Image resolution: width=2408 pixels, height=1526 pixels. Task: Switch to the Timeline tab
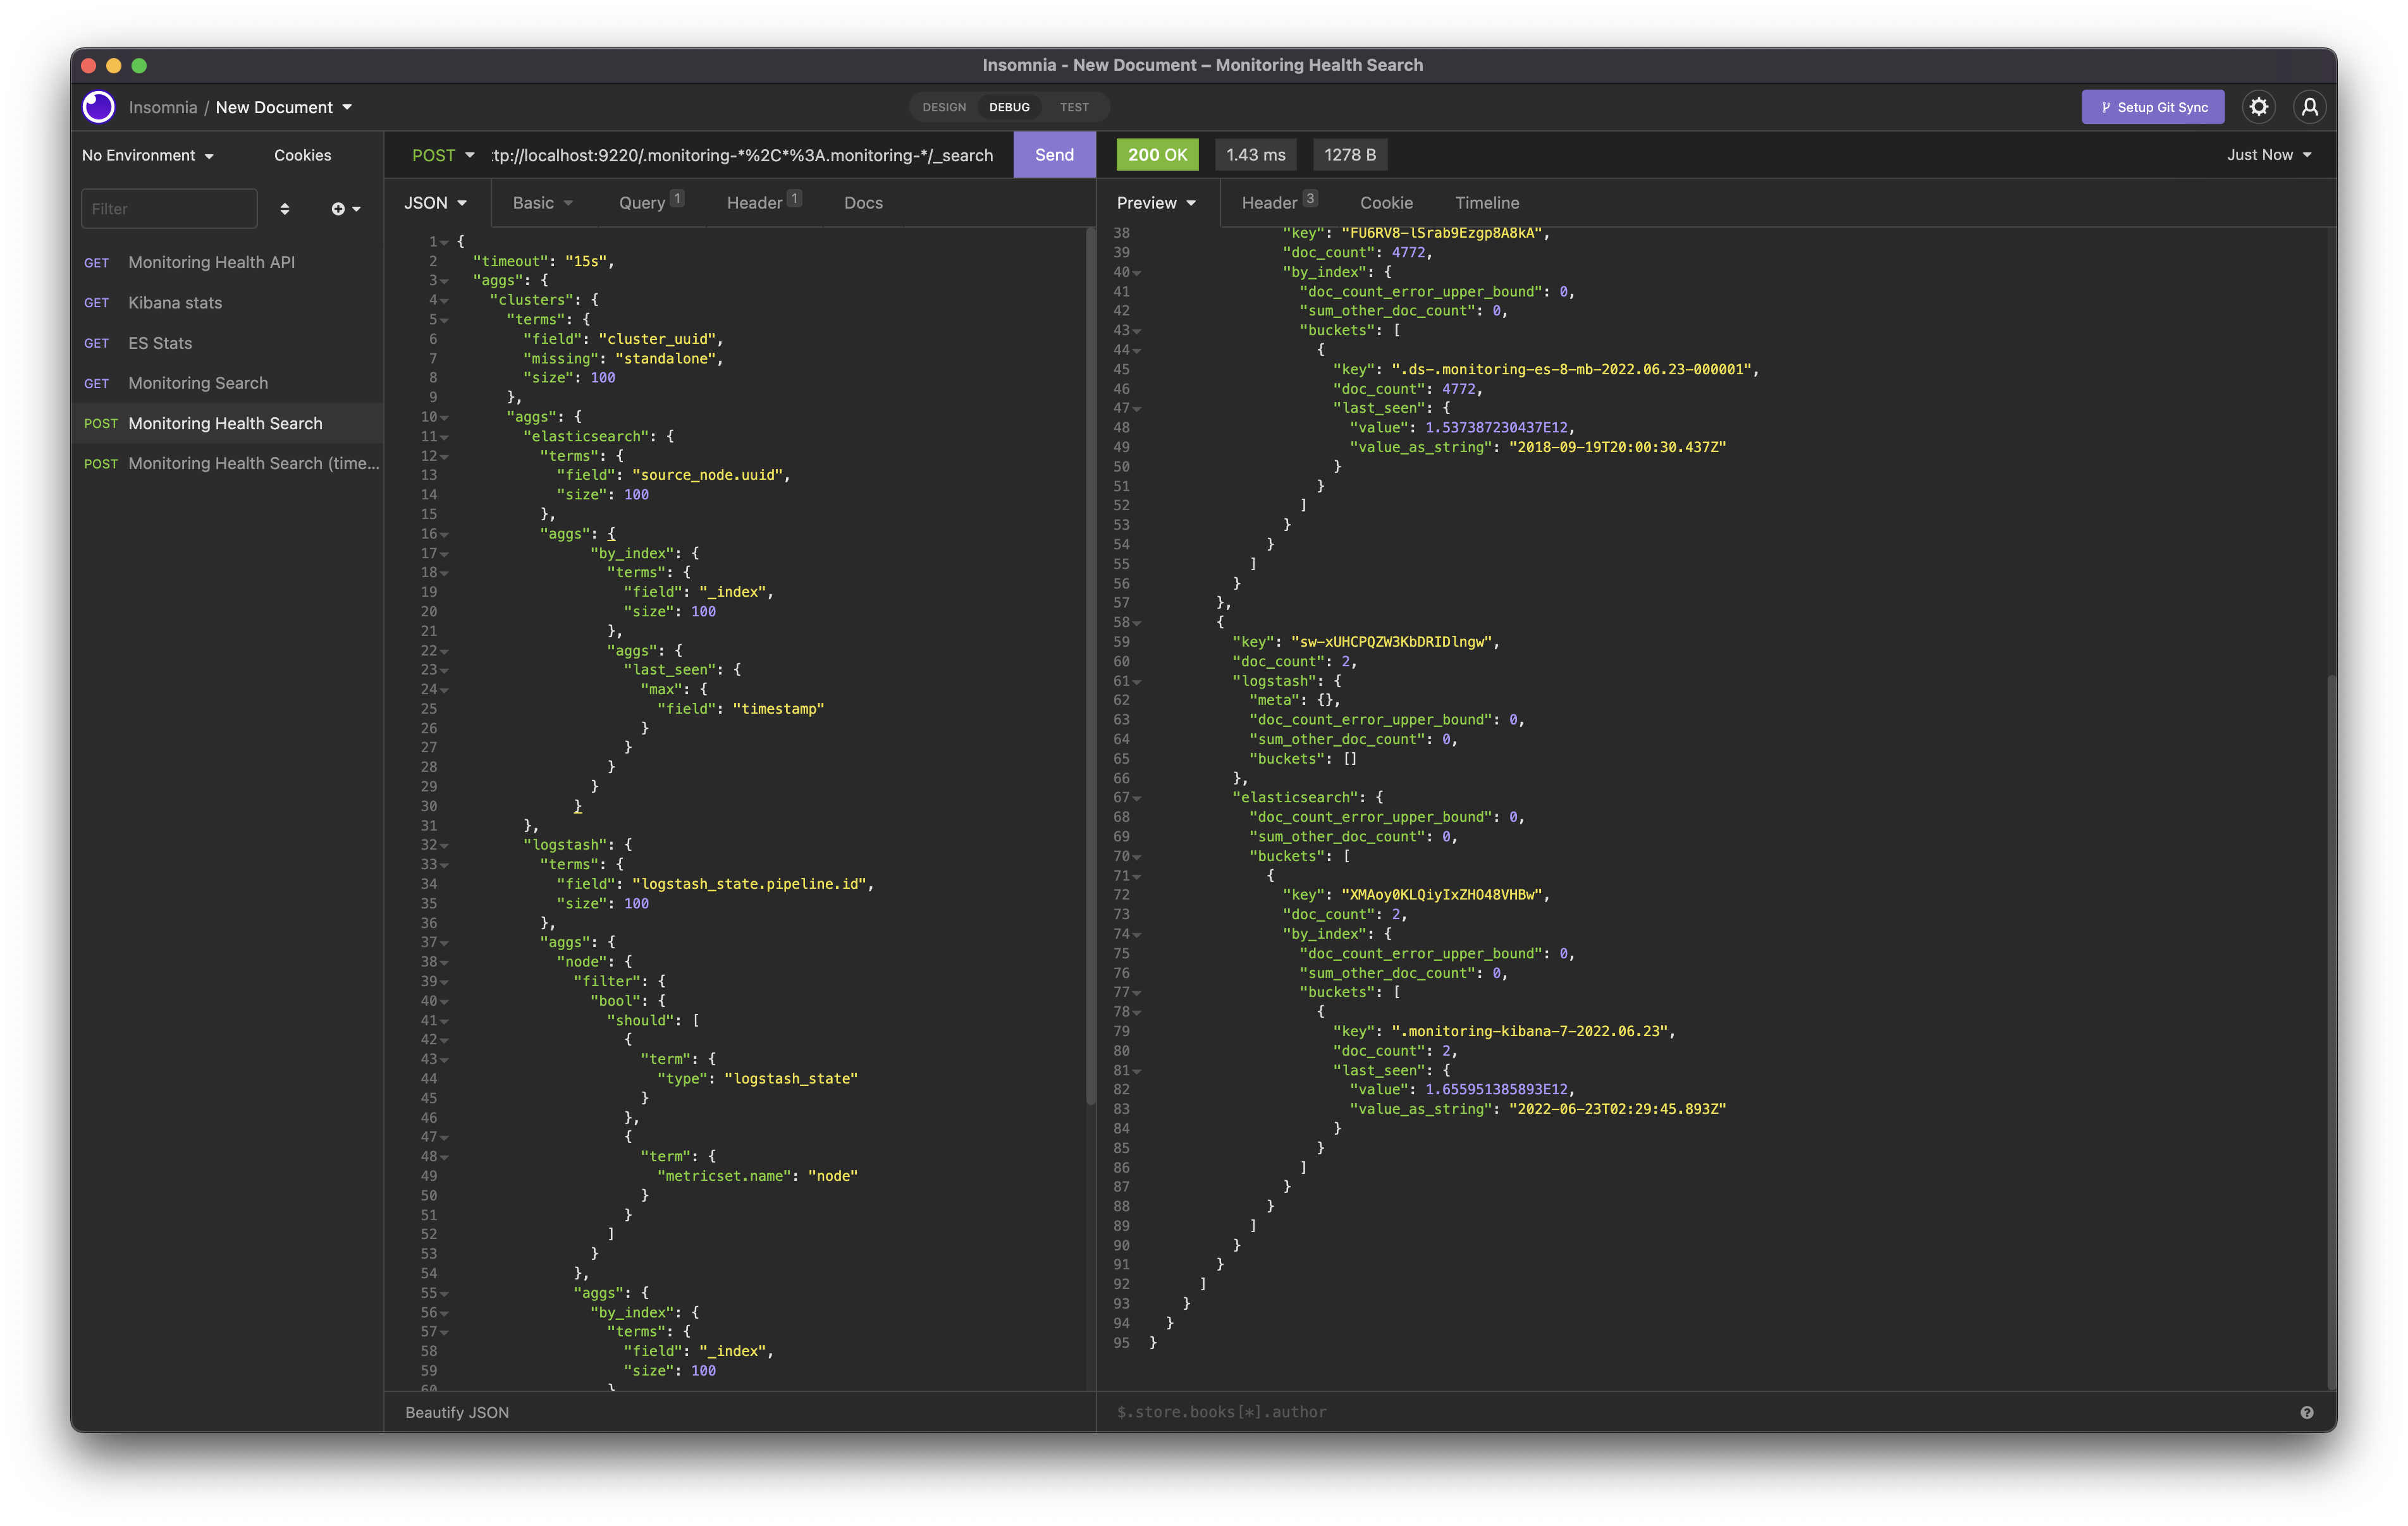[1487, 202]
